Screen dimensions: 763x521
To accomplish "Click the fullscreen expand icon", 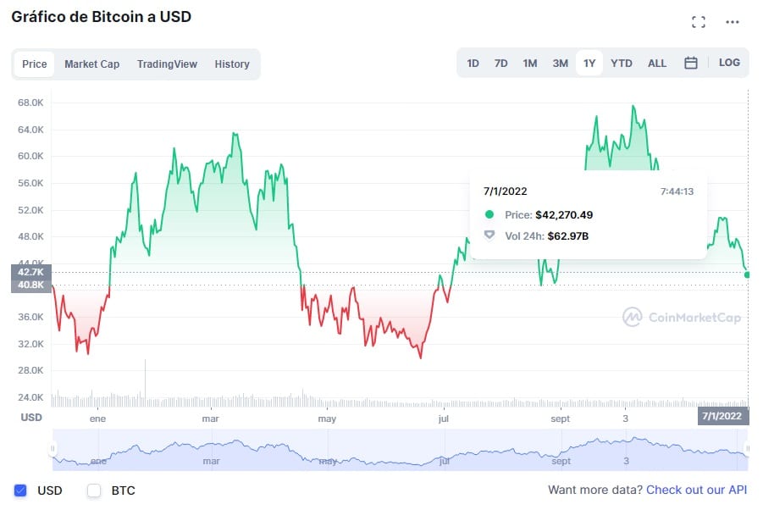I will [x=699, y=22].
